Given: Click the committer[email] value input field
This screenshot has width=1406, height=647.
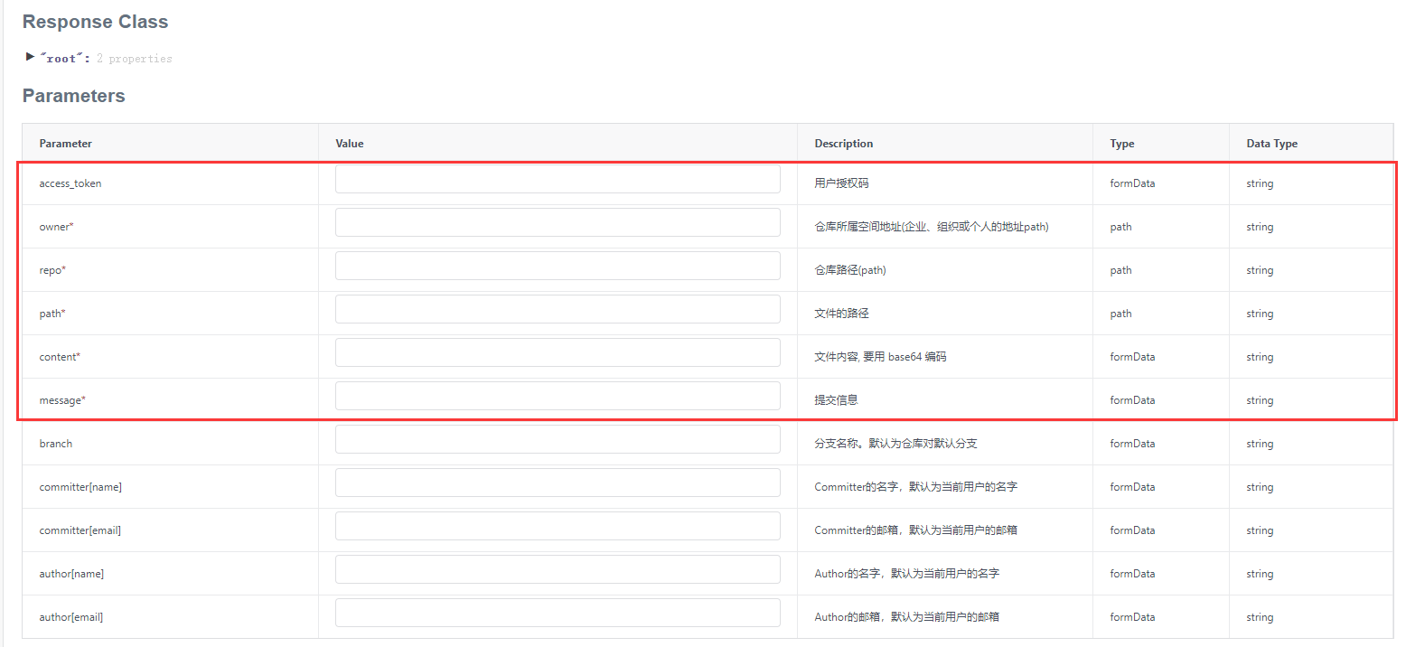Looking at the screenshot, I should point(558,526).
